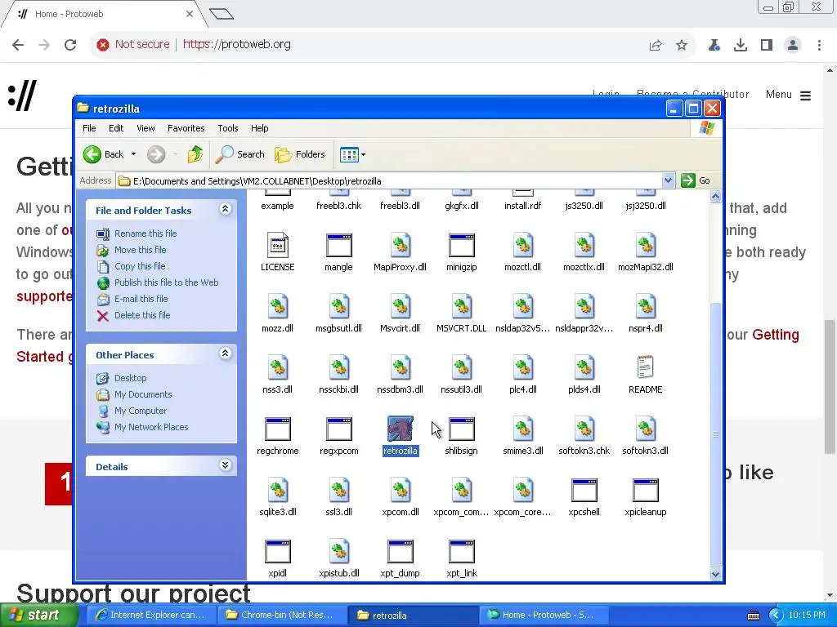Screen dimensions: 837x627
Task: Switch to Chrome-bin taskbar item
Action: click(282, 616)
